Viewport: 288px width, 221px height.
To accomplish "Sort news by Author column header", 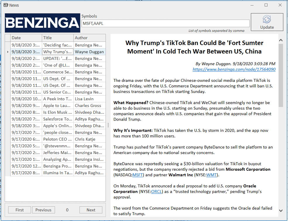I will [x=89, y=38].
